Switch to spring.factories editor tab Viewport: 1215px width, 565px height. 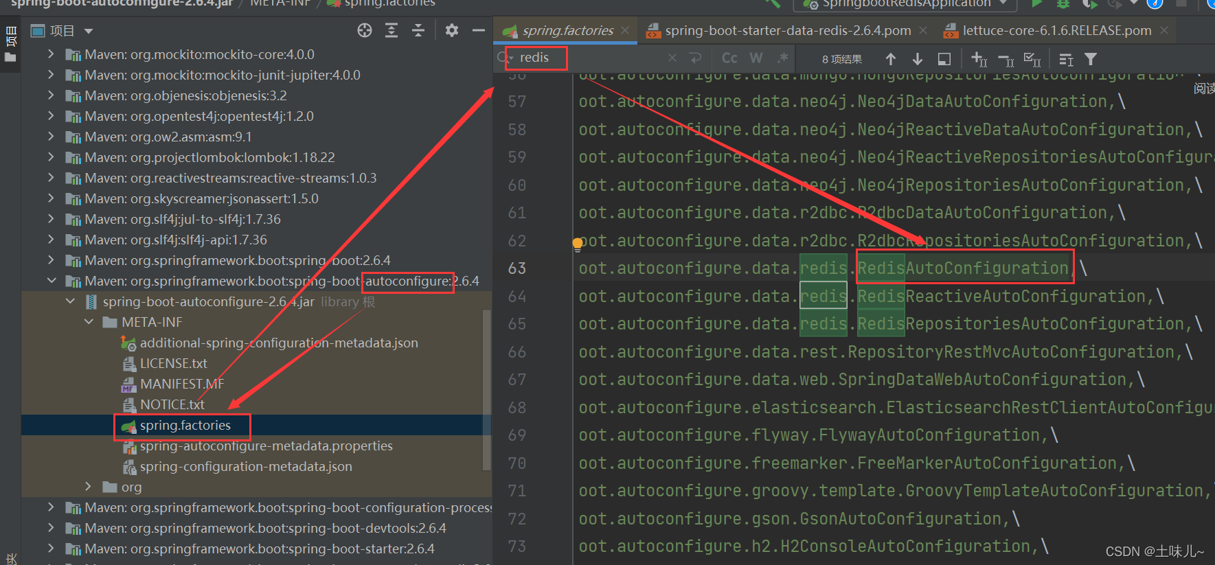(567, 30)
